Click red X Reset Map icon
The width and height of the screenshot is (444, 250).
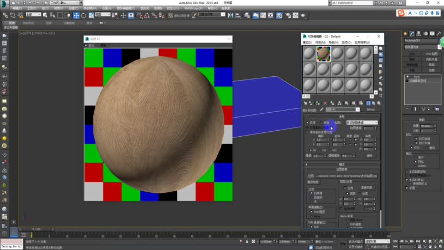(325, 103)
